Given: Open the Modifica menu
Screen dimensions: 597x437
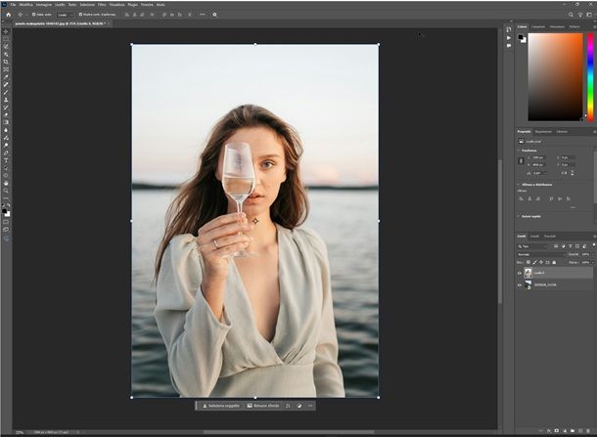Looking at the screenshot, I should coord(25,5).
